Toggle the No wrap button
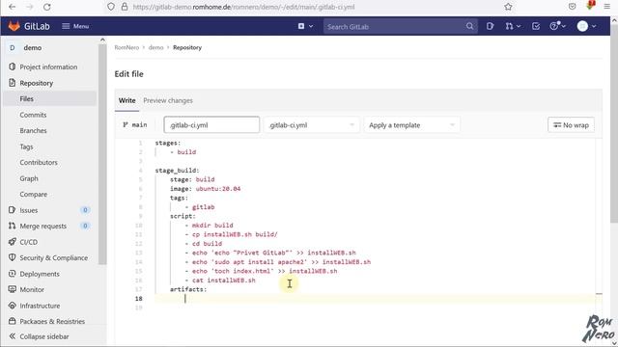This screenshot has height=347, width=618. [571, 124]
